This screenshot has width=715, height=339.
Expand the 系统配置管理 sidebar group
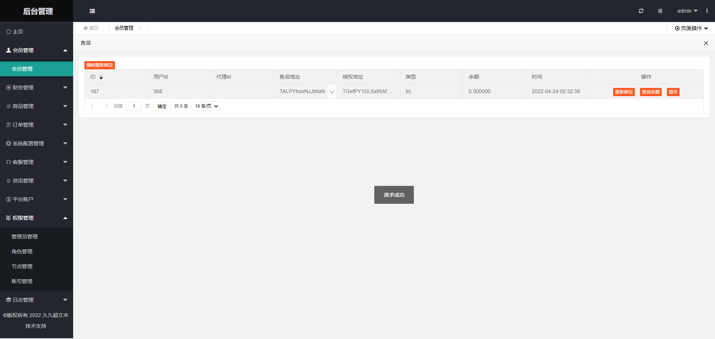[37, 143]
